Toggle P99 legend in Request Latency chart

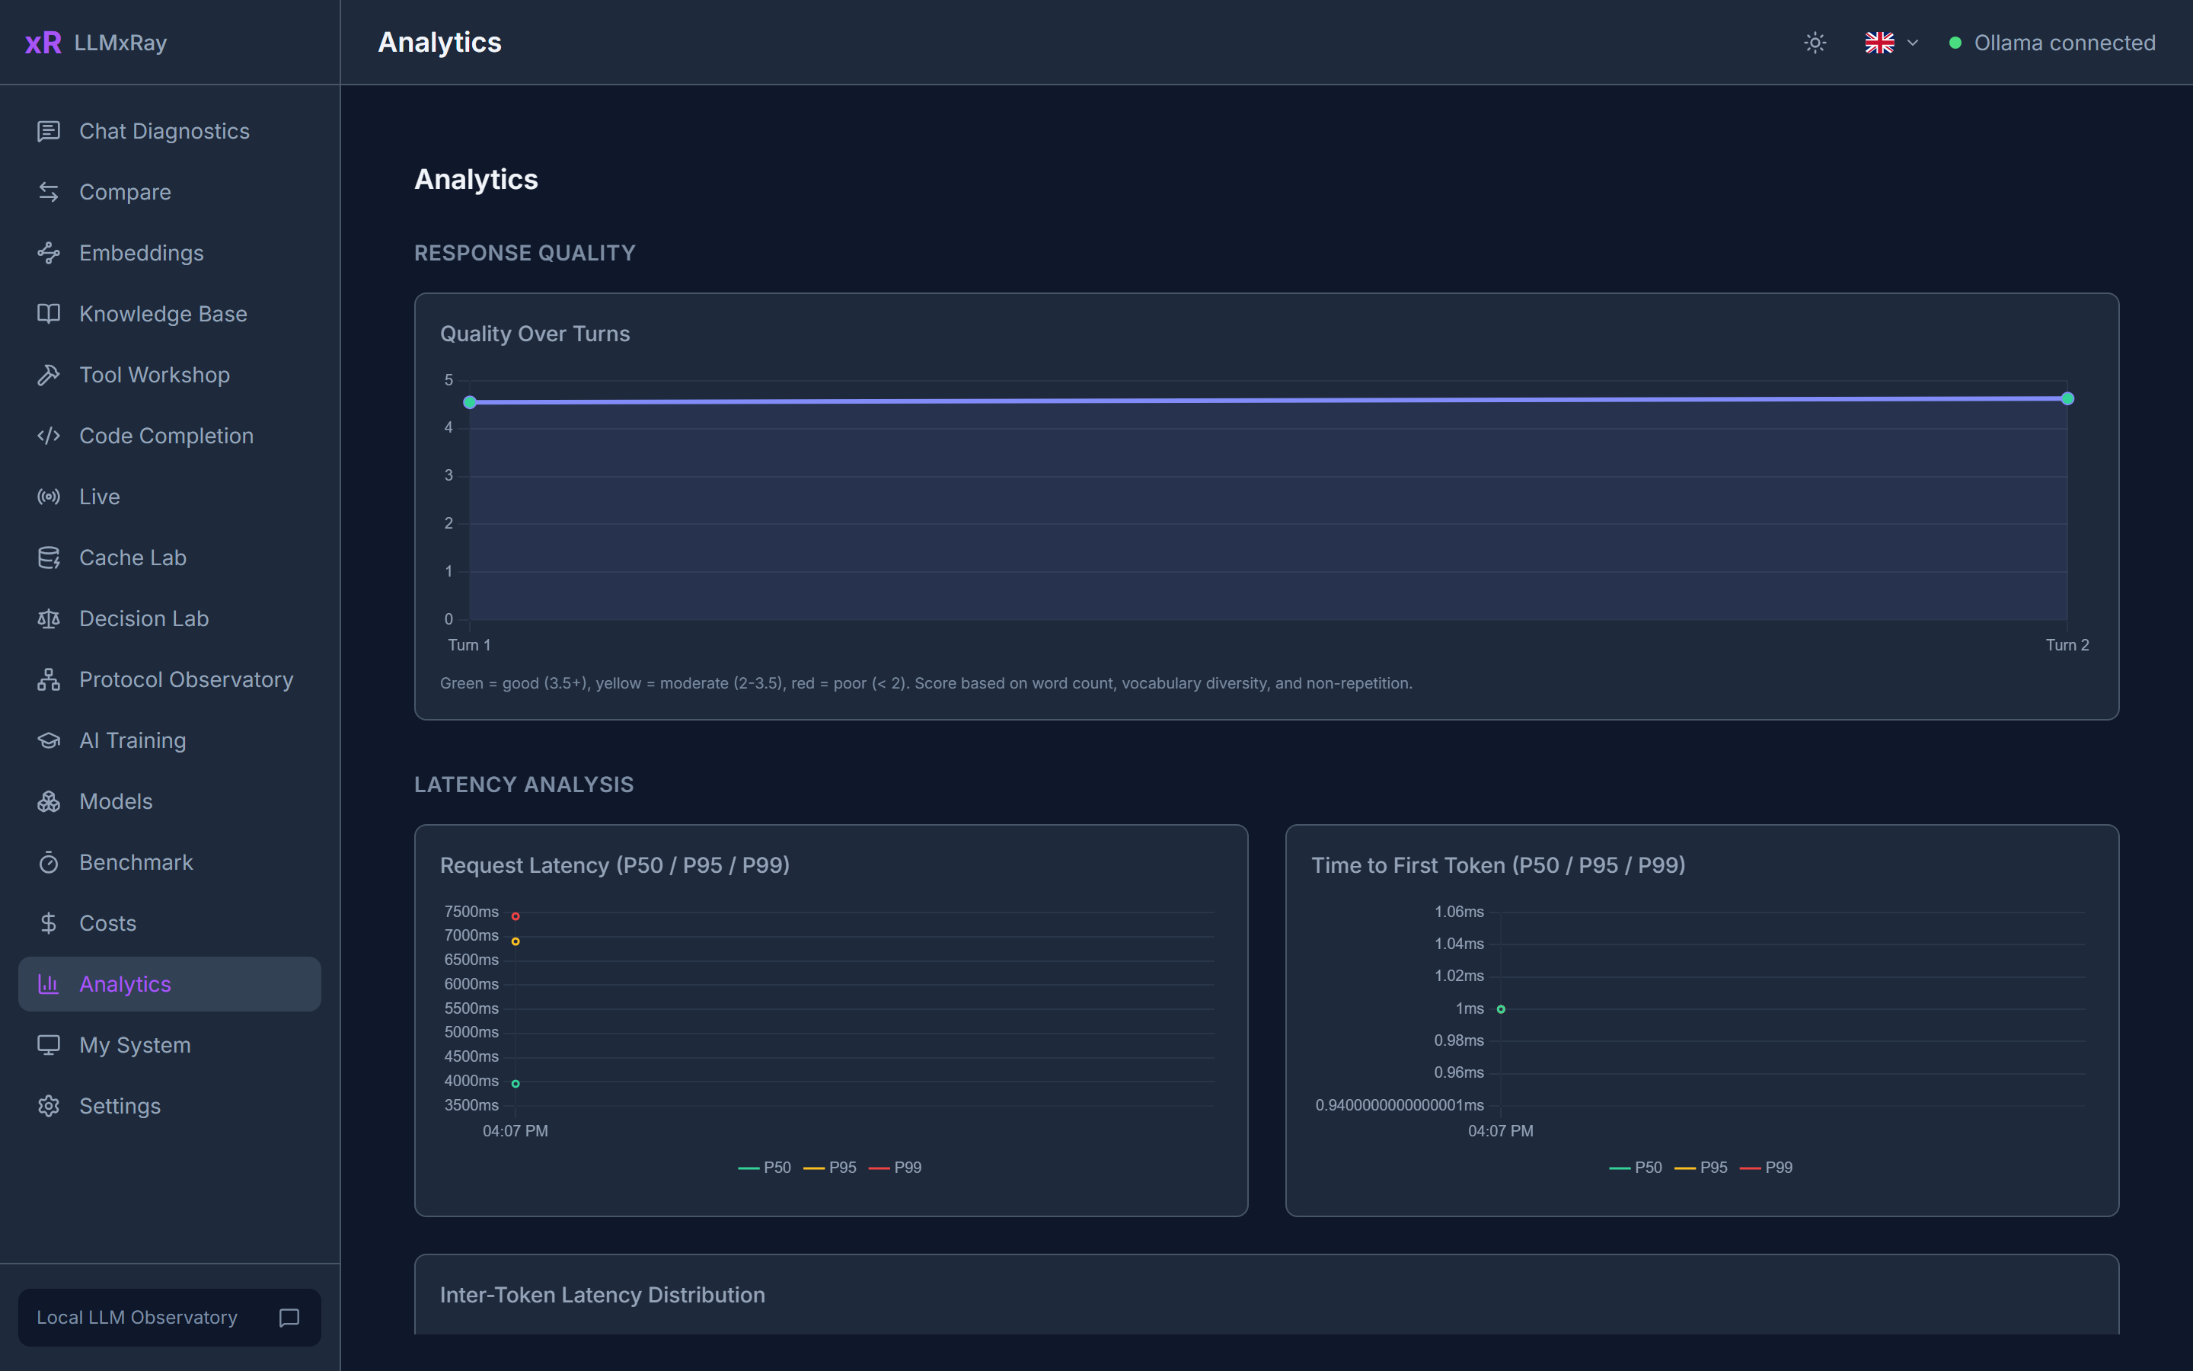[895, 1168]
